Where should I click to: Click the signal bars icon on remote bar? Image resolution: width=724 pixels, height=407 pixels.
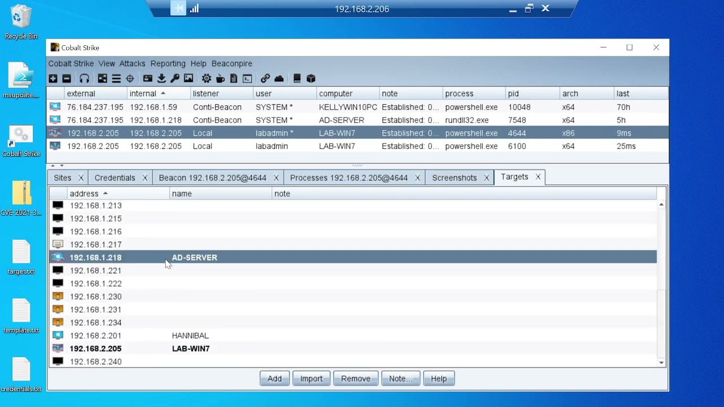click(x=194, y=8)
